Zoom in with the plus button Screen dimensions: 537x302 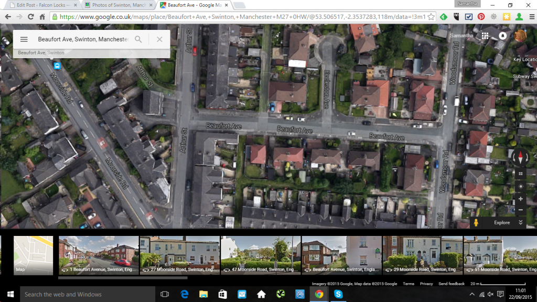tap(520, 199)
